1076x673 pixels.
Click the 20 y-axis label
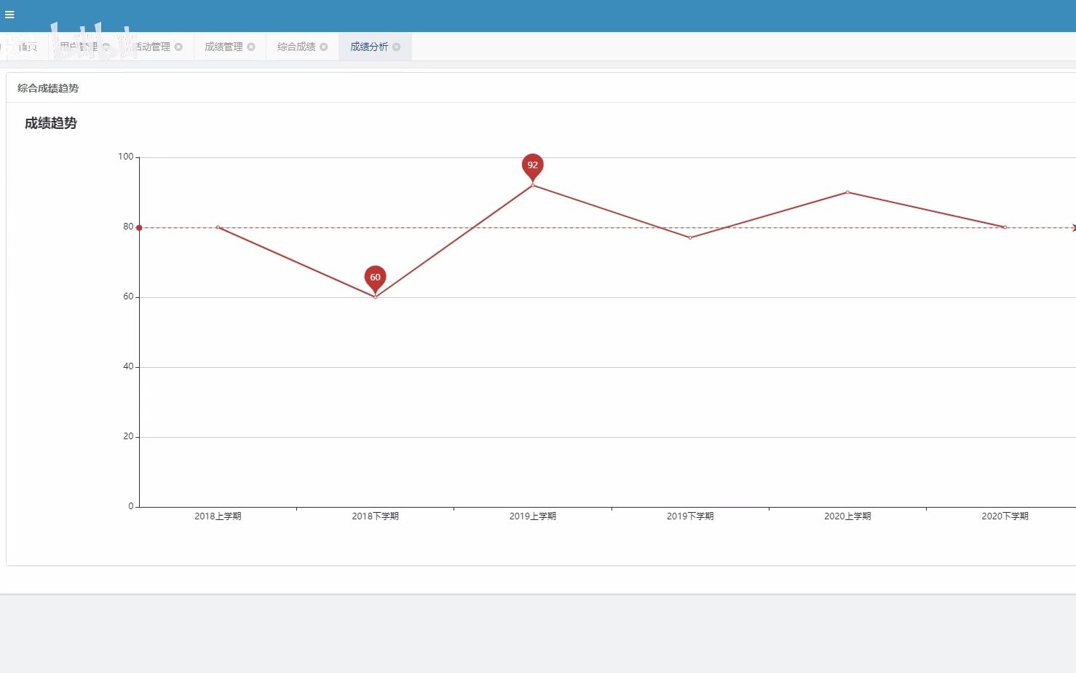tap(128, 436)
